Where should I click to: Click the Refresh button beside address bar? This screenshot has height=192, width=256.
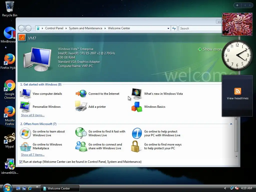[x=174, y=28]
